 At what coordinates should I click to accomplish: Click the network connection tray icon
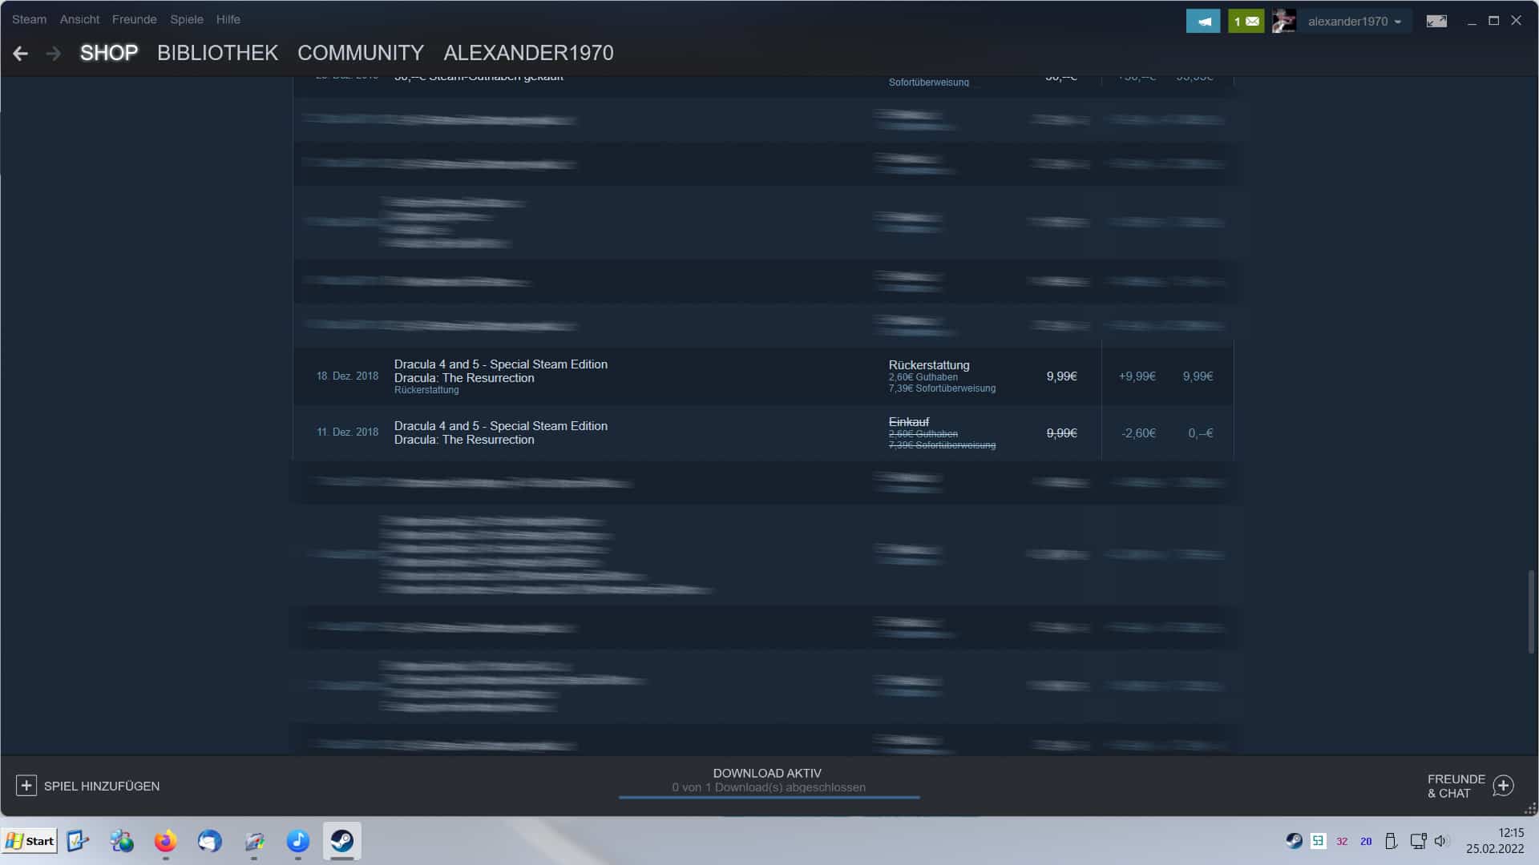click(x=1418, y=841)
